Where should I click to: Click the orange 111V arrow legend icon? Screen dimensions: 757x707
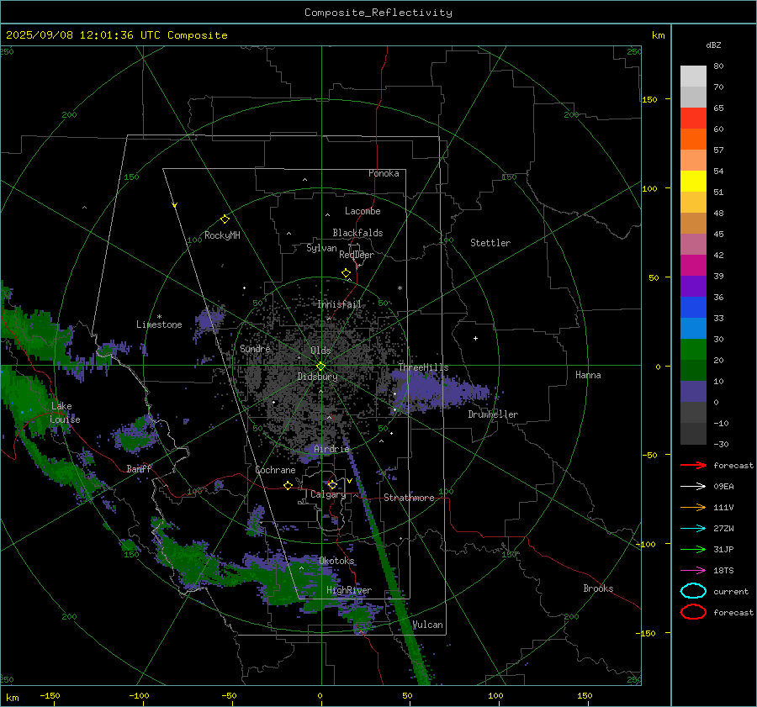tap(694, 507)
